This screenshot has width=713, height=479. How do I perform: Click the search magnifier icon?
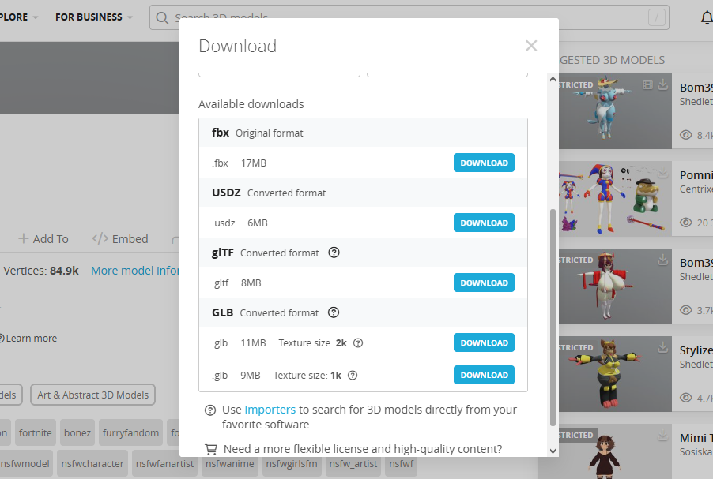coord(162,17)
